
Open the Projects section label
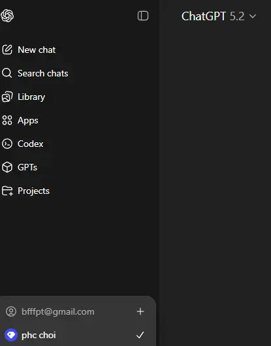33,191
